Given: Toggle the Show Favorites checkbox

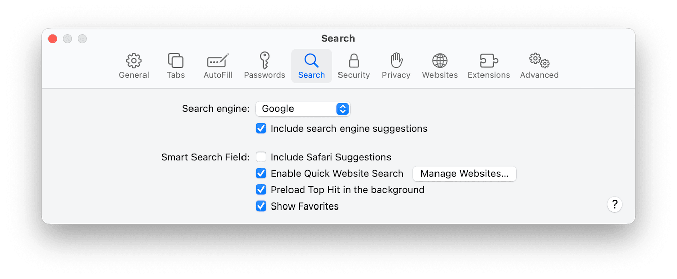Looking at the screenshot, I should [x=261, y=206].
